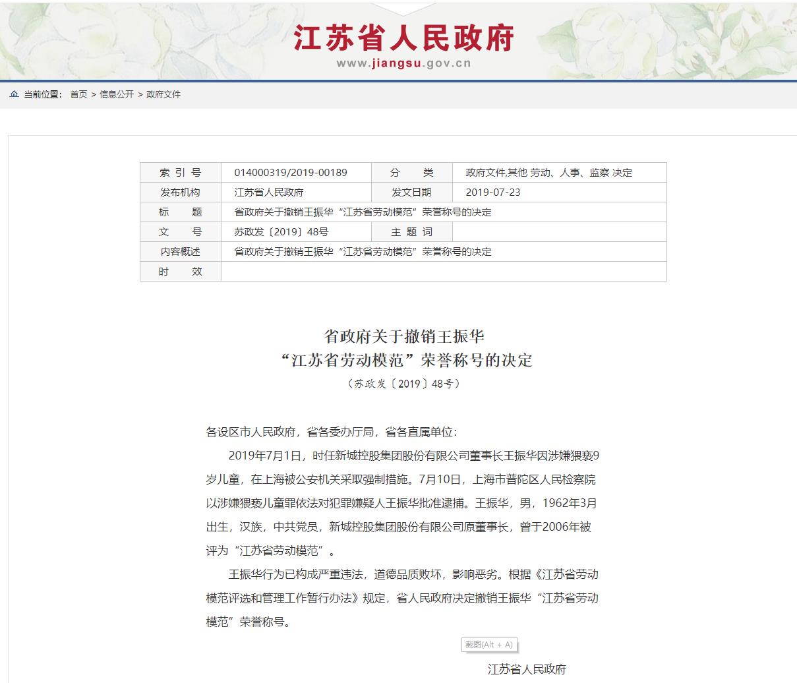The width and height of the screenshot is (797, 683).
Task: Click the www.jiangsu.gov.cn website address
Action: click(403, 64)
